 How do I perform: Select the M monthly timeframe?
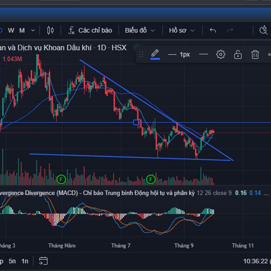pyautogui.click(x=22, y=30)
